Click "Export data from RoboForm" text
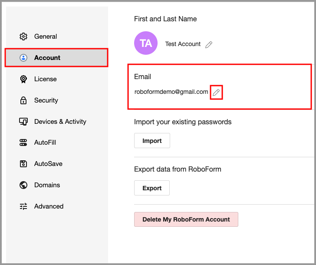 [x=178, y=169]
